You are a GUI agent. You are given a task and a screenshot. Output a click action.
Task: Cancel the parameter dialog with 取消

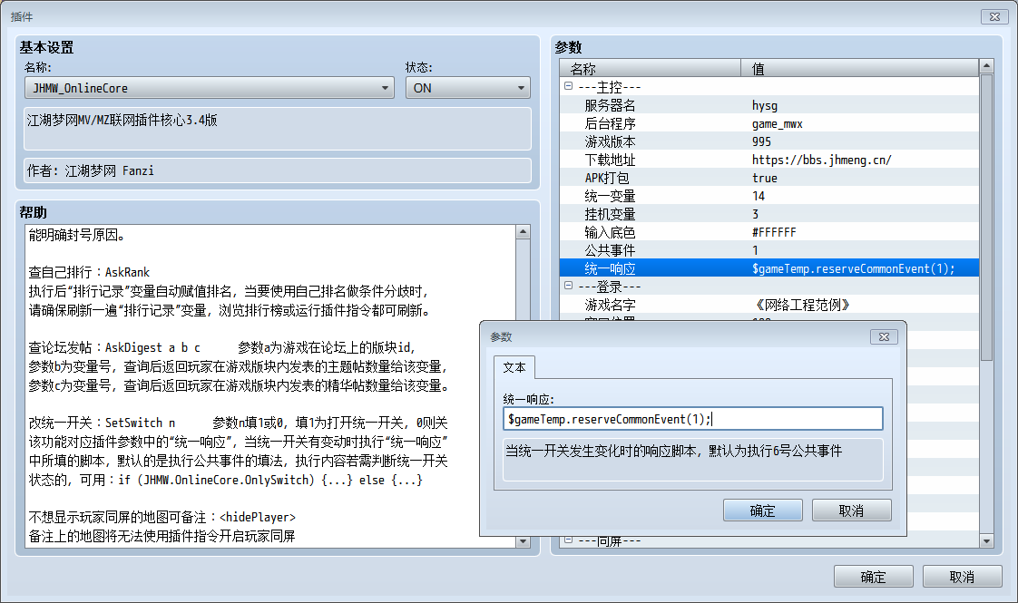click(x=851, y=510)
